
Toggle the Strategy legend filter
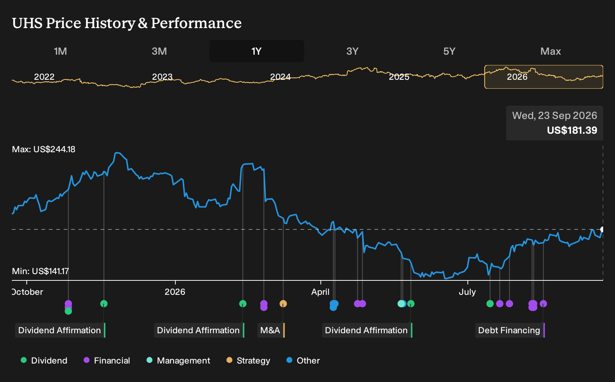248,361
